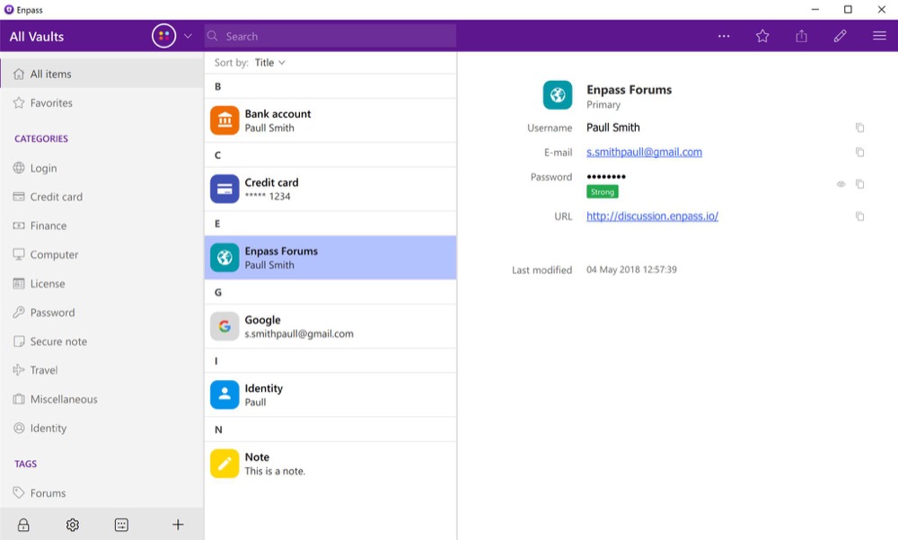The height and width of the screenshot is (540, 898).
Task: Edit item using the pencil icon
Action: click(841, 36)
